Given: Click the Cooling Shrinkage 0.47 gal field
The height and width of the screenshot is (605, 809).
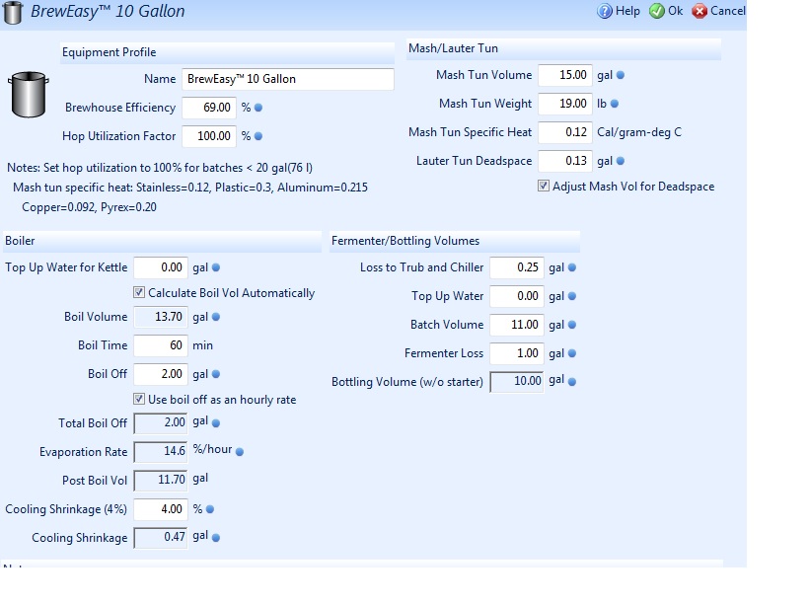Looking at the screenshot, I should click(161, 537).
